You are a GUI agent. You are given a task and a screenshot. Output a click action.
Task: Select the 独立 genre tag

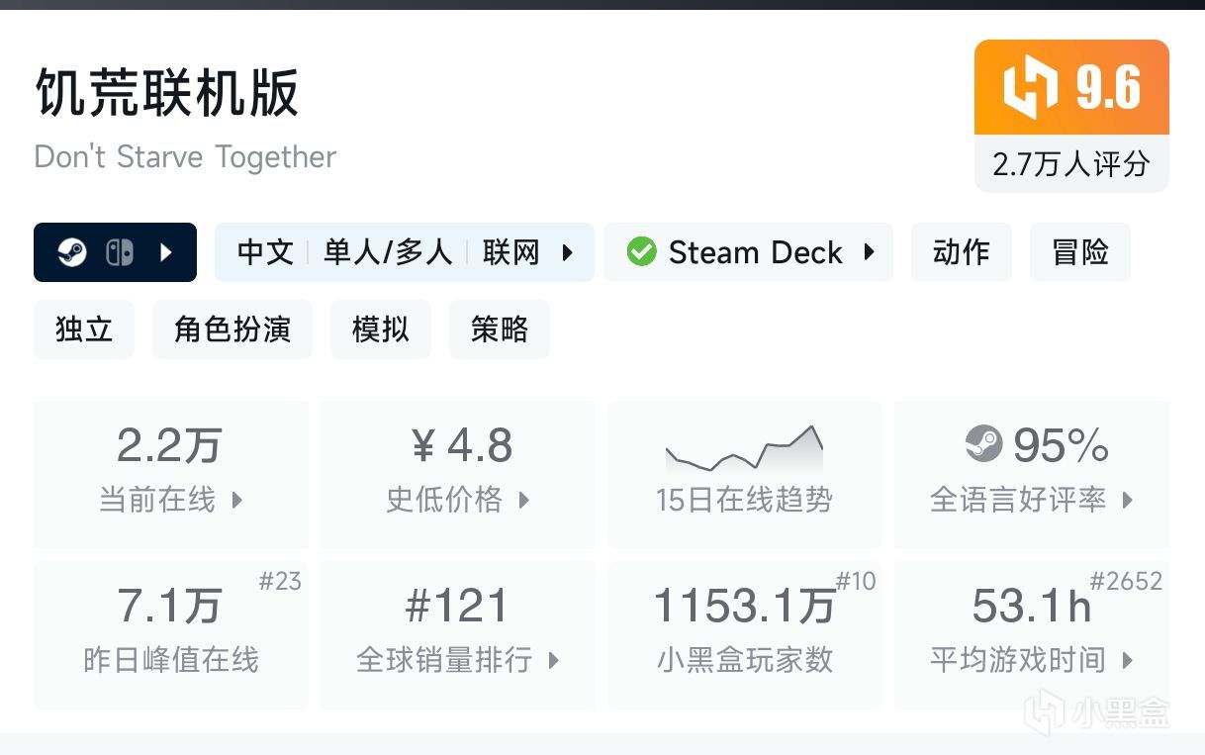coord(84,330)
